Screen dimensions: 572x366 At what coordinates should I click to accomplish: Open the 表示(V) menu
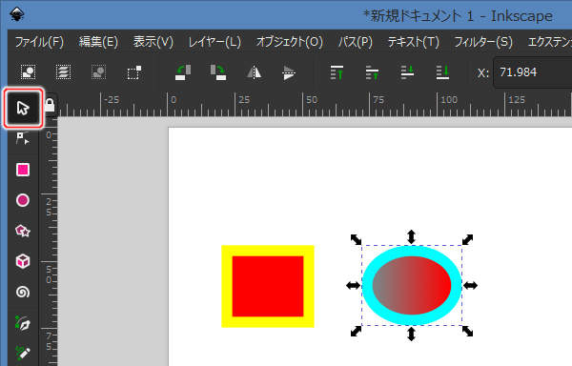153,42
